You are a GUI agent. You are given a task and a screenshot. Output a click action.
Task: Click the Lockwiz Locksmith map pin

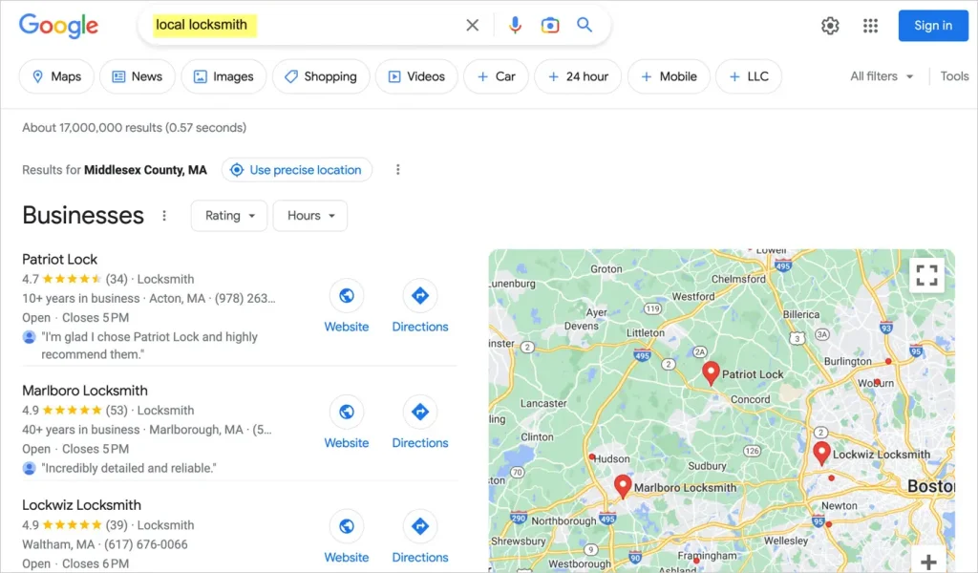(821, 454)
